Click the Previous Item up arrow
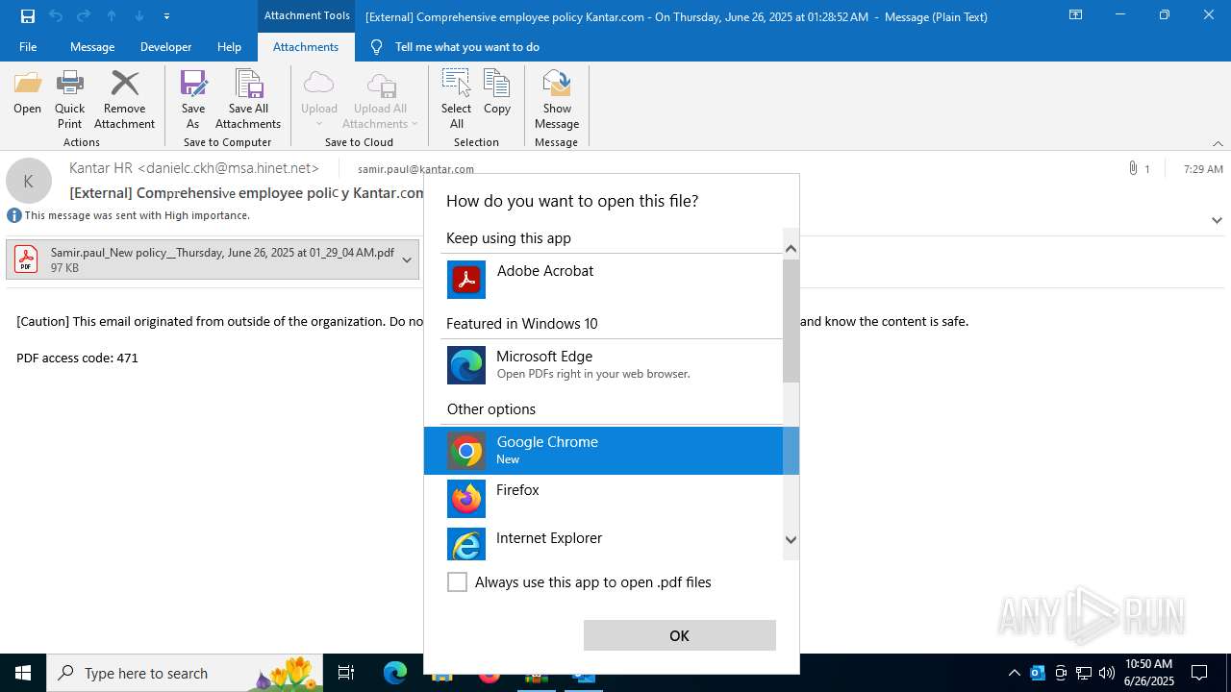This screenshot has width=1231, height=692. [x=112, y=15]
